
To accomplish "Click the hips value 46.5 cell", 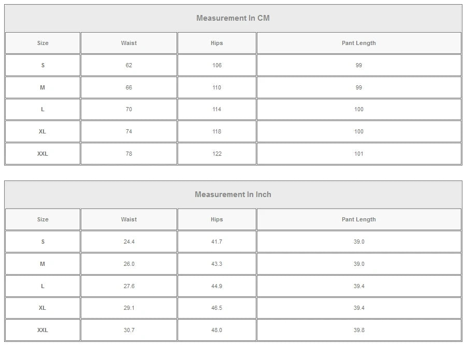I will tap(217, 308).
